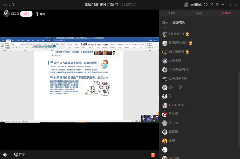Expand the 全部成员 display filter
Viewport: 240px width, 159px height.
[x=178, y=22]
